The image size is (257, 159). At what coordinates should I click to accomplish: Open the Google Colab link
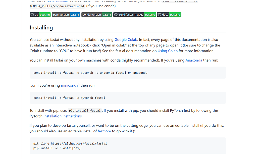pos(126,39)
